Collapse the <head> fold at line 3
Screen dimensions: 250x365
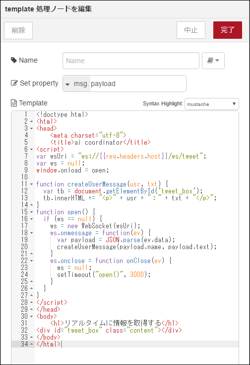[x=32, y=128]
